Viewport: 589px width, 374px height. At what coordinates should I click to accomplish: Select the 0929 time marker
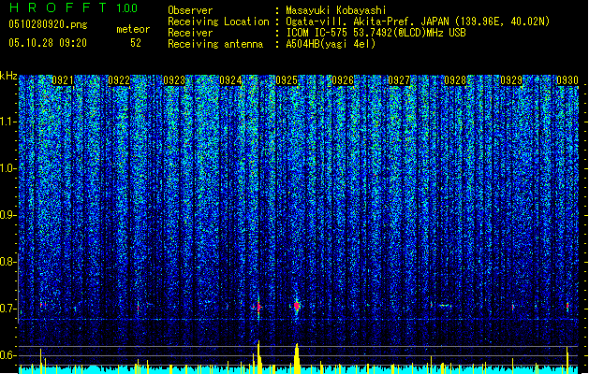point(511,80)
